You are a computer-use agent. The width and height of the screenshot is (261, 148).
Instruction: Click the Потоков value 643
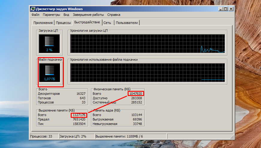pyautogui.click(x=83, y=98)
